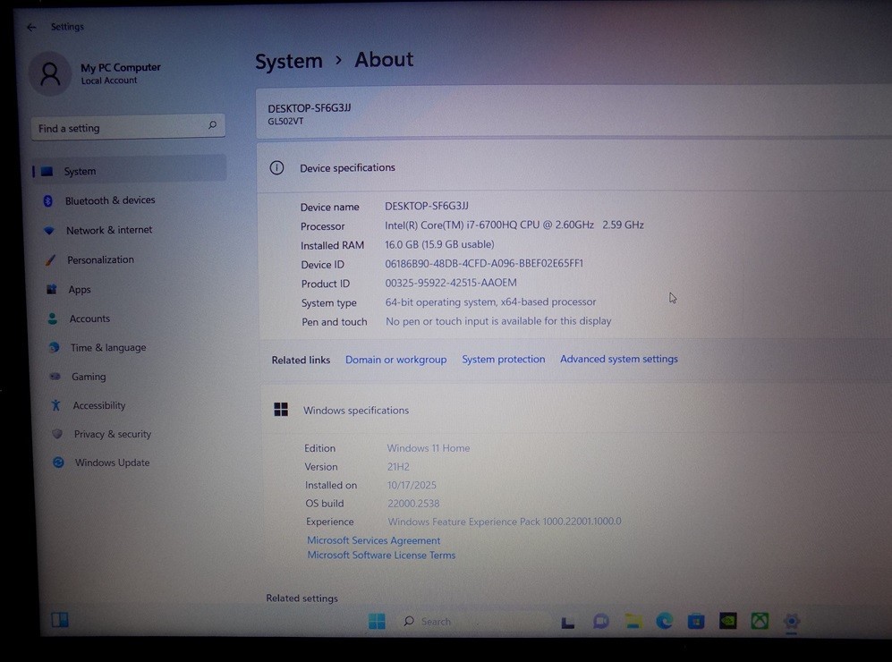
Task: Go back using the Settings back arrow
Action: pyautogui.click(x=31, y=27)
